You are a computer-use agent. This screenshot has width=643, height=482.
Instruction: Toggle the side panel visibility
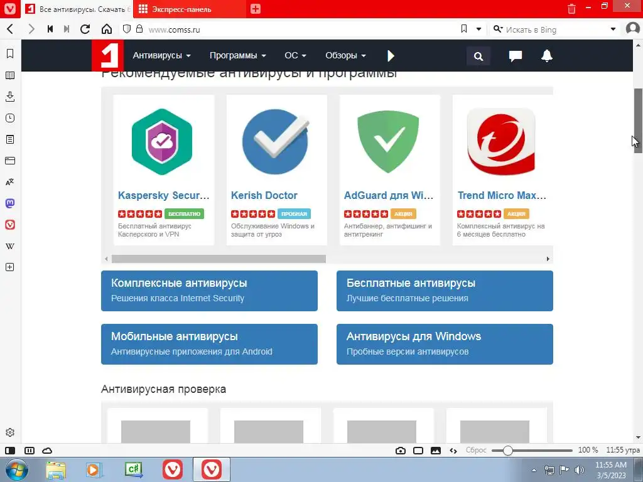[10, 451]
